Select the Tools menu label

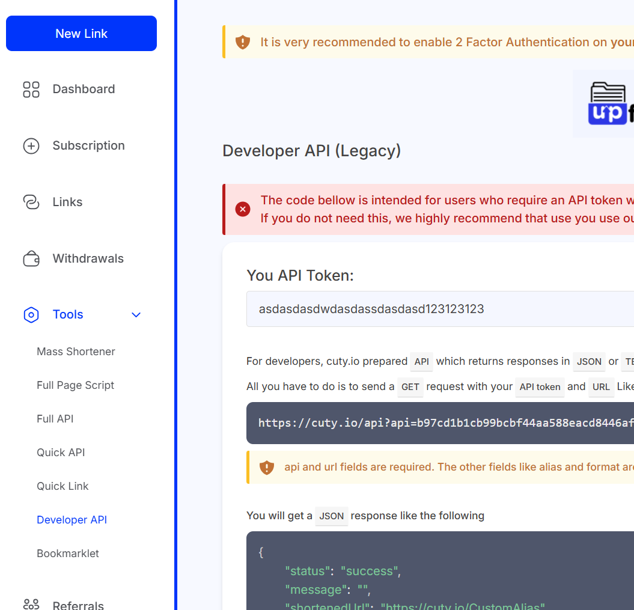click(x=68, y=314)
